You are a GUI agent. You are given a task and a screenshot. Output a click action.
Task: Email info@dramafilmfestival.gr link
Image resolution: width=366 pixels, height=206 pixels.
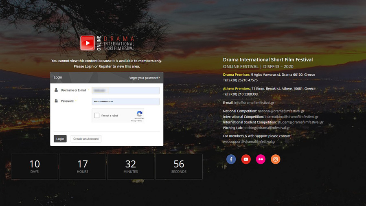click(x=254, y=103)
